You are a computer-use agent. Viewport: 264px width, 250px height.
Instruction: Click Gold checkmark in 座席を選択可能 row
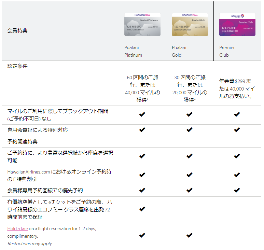[190, 156]
